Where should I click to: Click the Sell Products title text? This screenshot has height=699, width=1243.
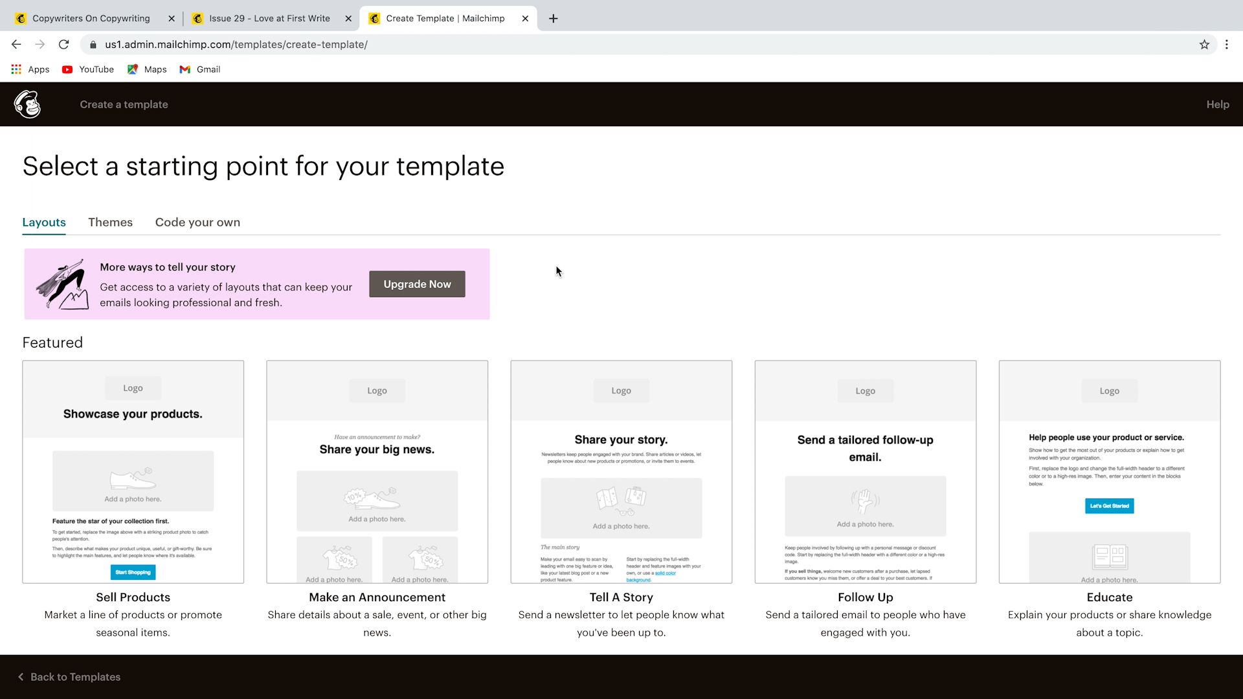click(x=133, y=597)
